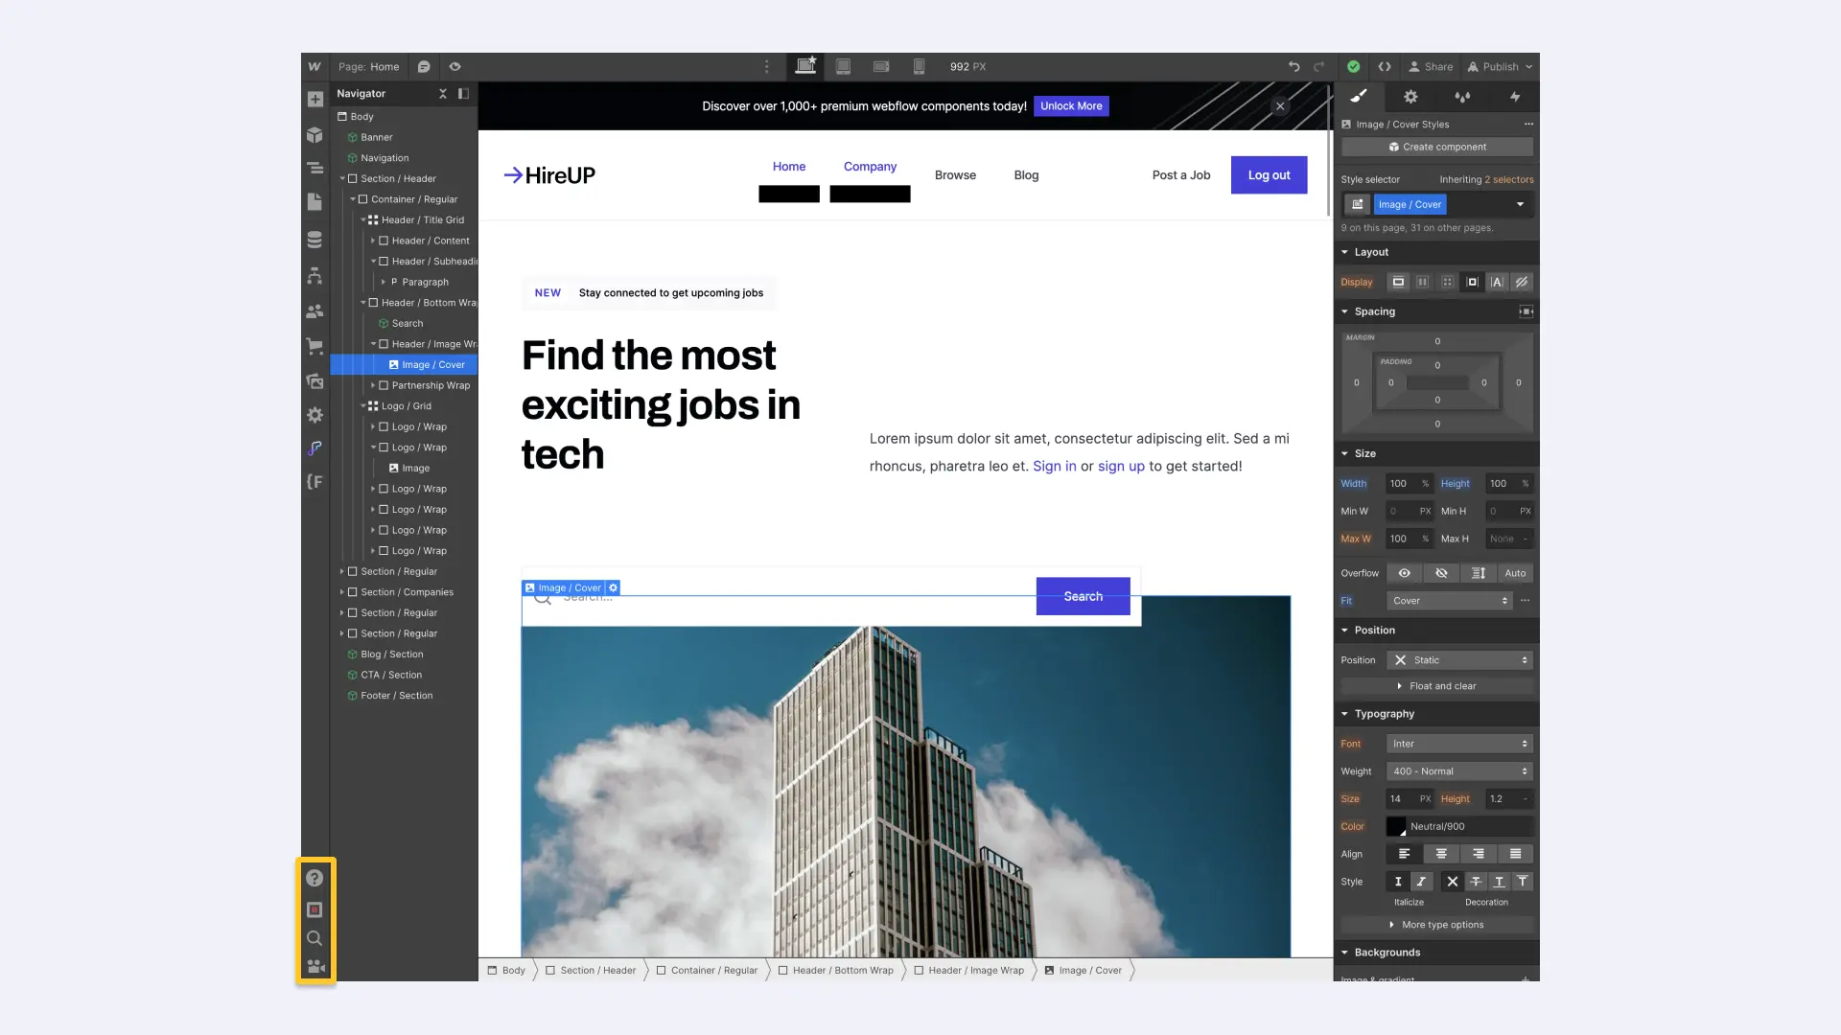Expand the Partnership Wrap tree row
The width and height of the screenshot is (1841, 1035).
[373, 386]
